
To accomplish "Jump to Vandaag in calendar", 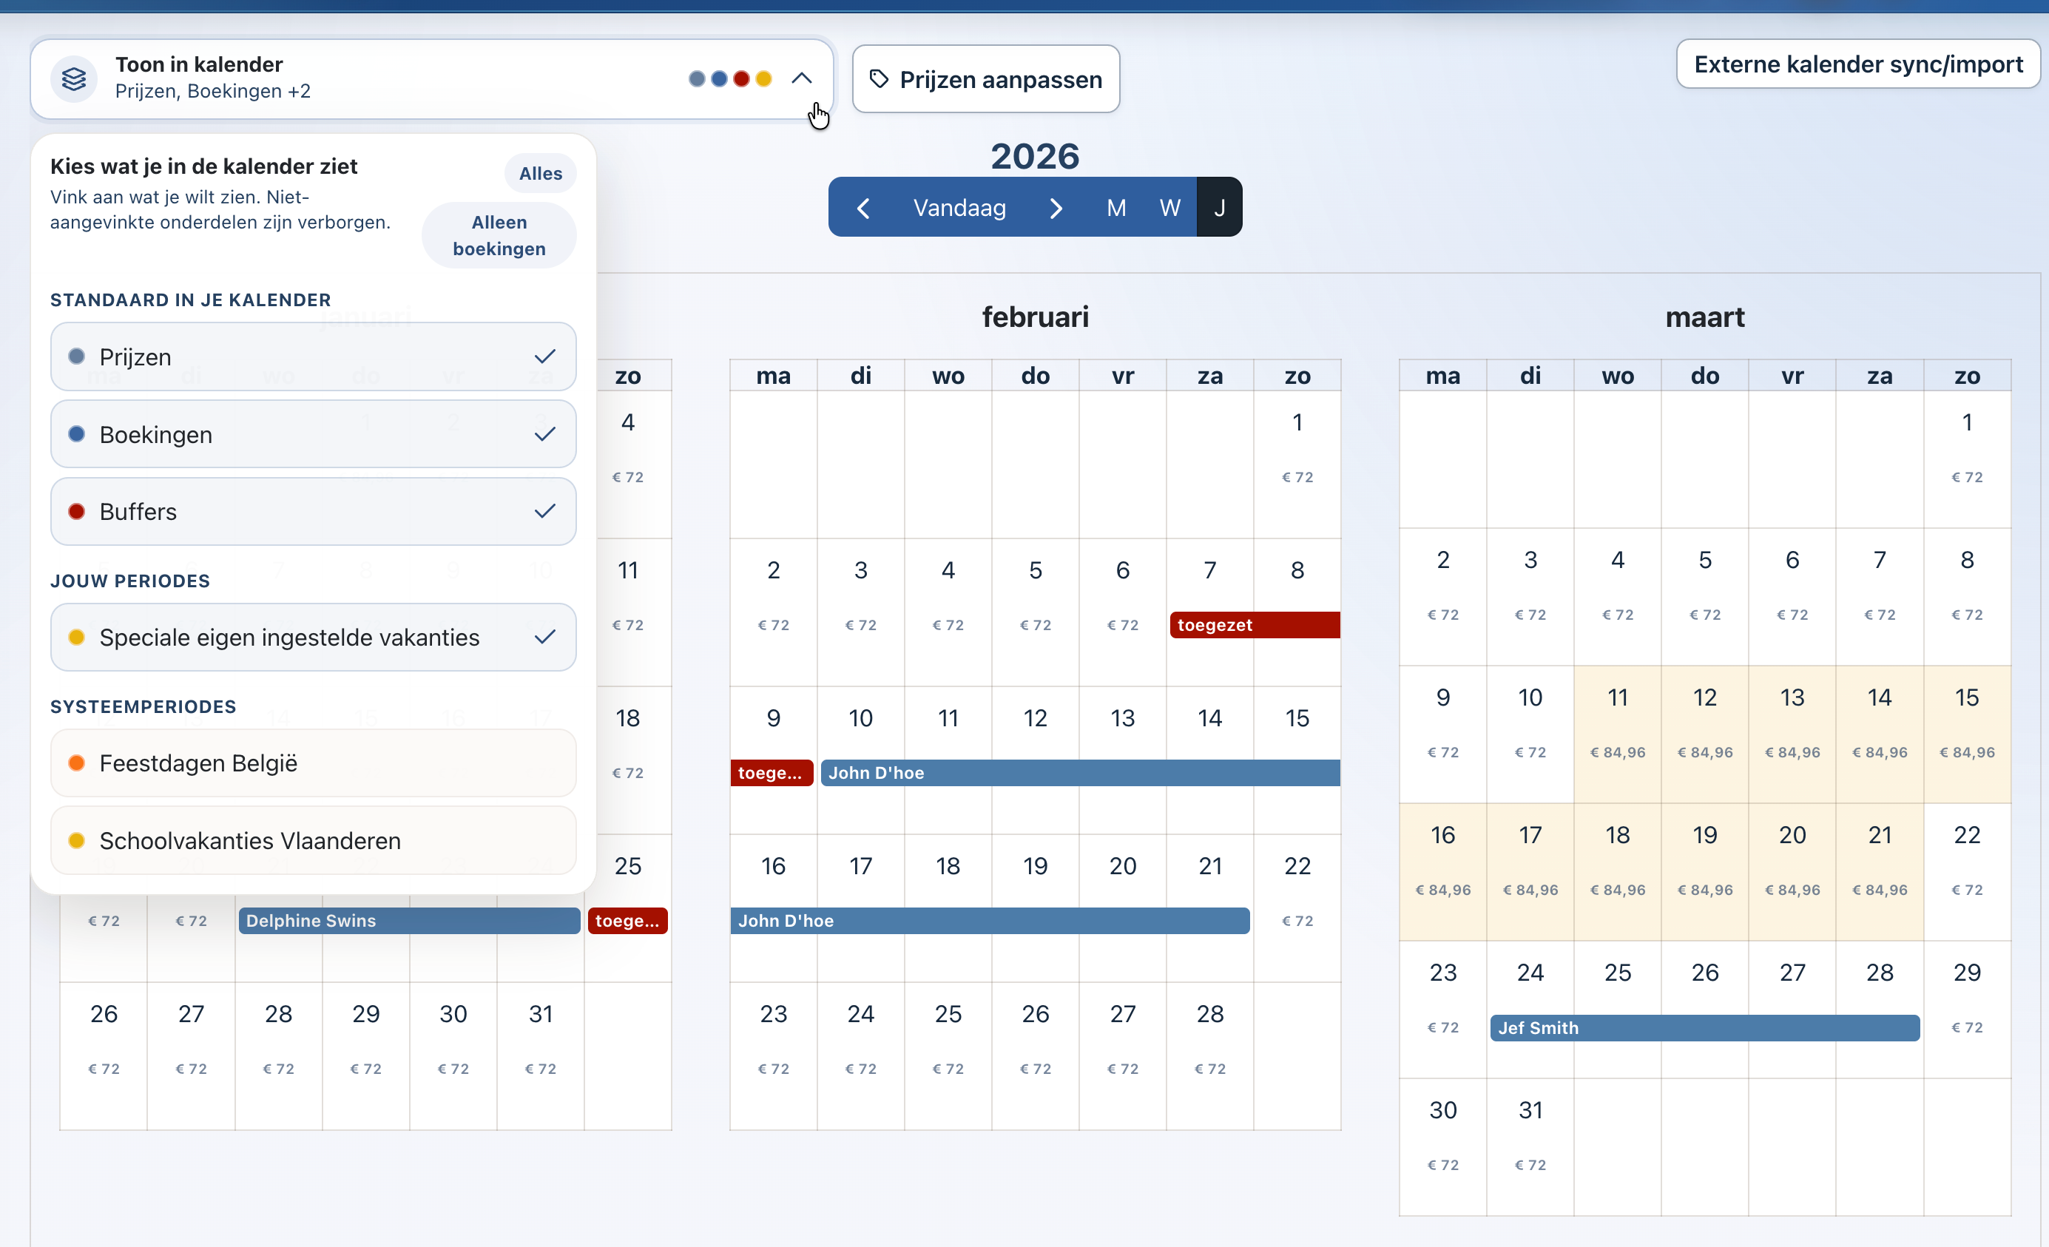I will coord(959,208).
